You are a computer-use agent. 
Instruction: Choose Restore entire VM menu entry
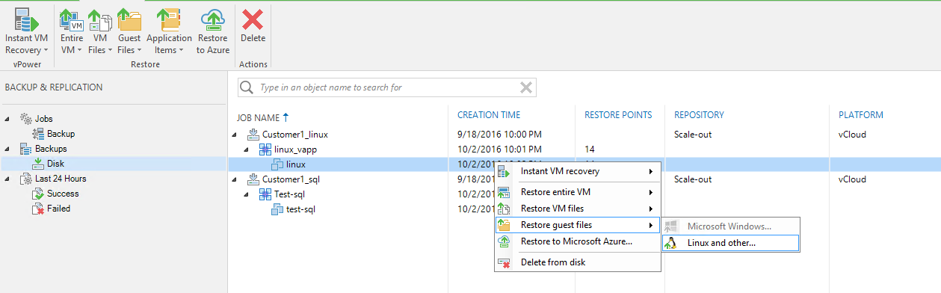(578, 192)
